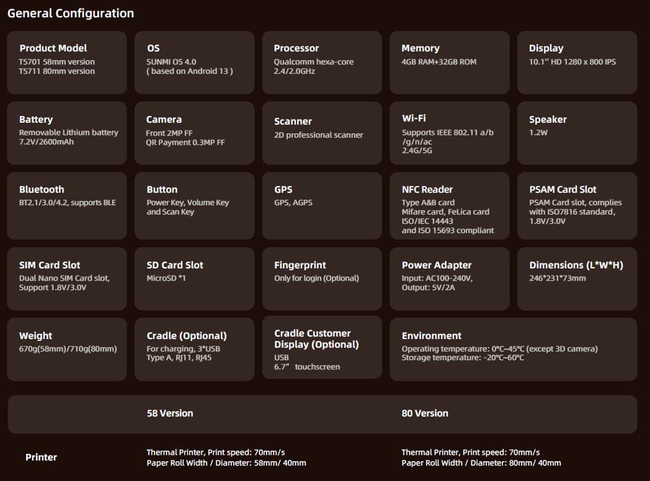Click the 58 Version column header
This screenshot has width=650, height=481.
coord(170,413)
